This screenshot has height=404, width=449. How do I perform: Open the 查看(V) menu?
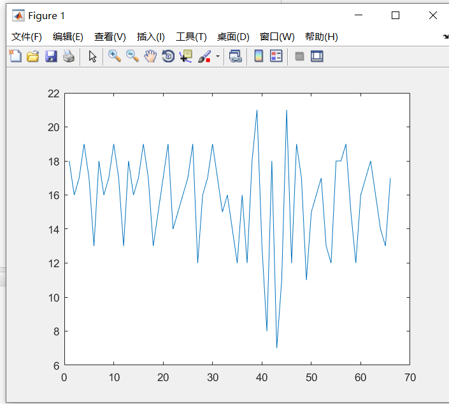tap(110, 37)
